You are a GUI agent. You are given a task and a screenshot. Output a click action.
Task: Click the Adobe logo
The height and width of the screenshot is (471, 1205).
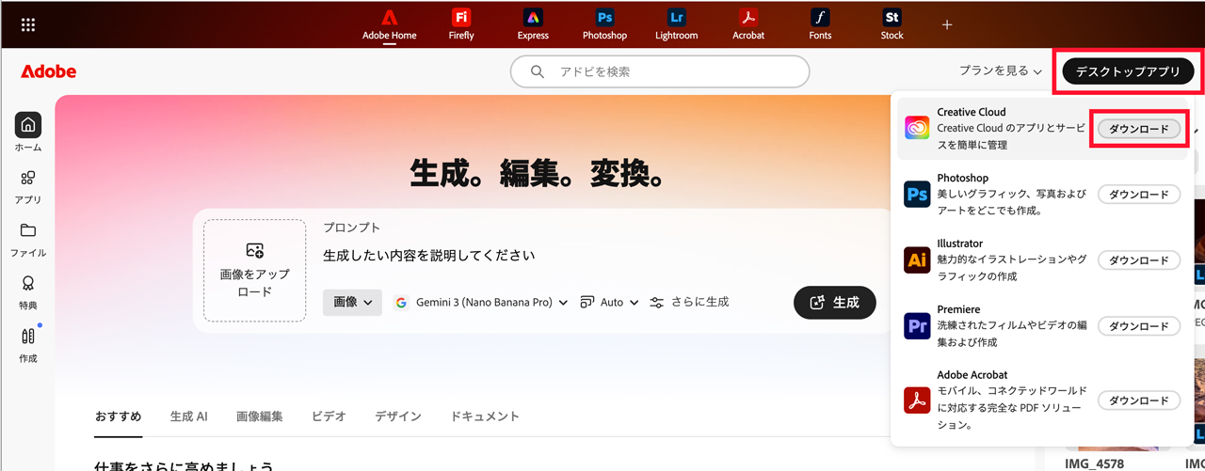[48, 71]
